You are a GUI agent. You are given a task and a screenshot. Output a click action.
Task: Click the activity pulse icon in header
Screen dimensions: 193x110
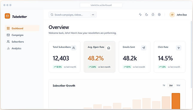click(x=140, y=15)
